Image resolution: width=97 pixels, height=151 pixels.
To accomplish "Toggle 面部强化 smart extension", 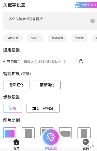I will click(47, 85).
